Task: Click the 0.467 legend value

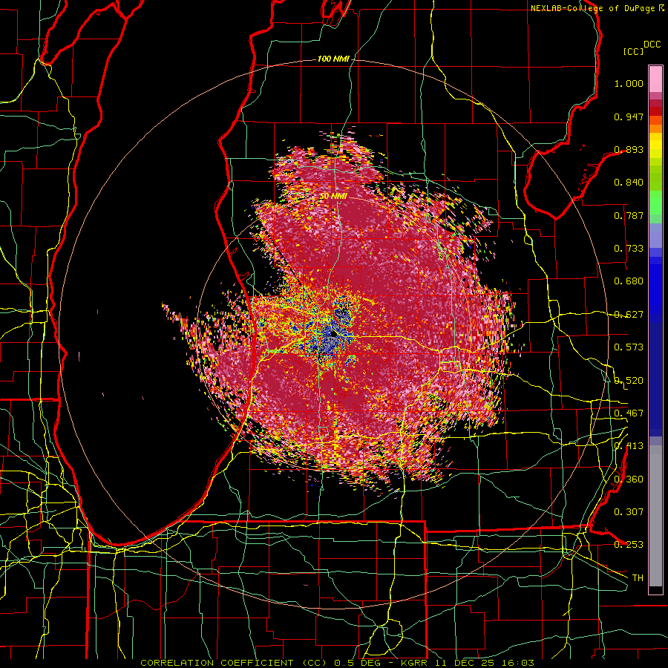Action: tap(629, 413)
